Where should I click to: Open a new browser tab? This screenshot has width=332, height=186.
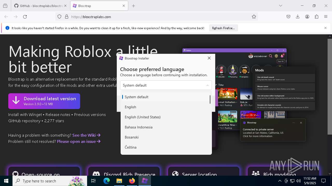tap(134, 6)
